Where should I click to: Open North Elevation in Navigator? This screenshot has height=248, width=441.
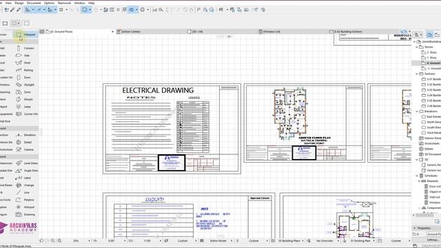pos(431,122)
